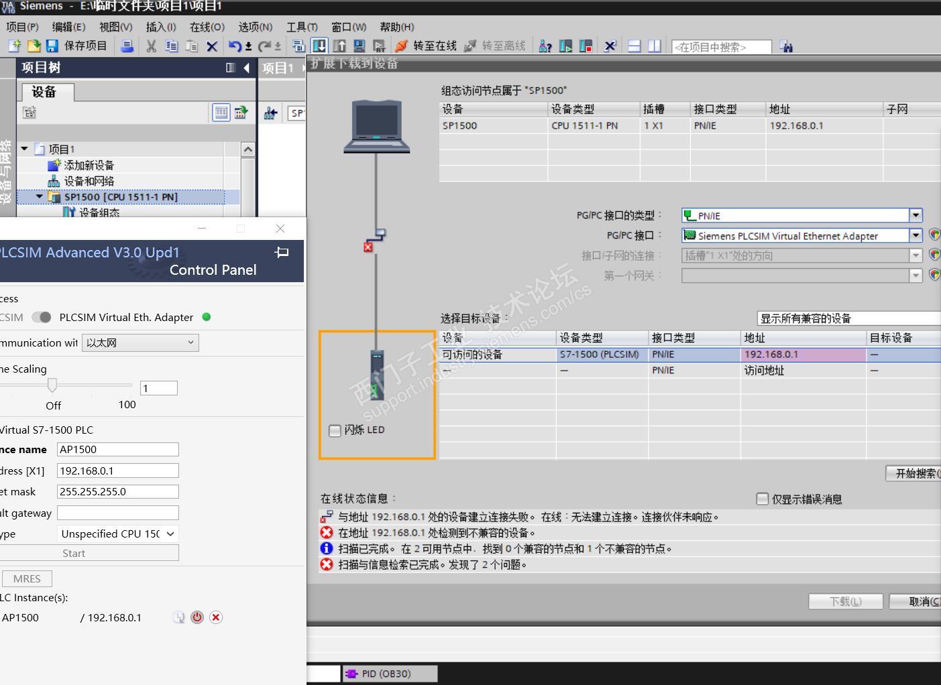The width and height of the screenshot is (941, 685).
Task: Collapse the project tree with the left arrow
Action: pos(247,68)
